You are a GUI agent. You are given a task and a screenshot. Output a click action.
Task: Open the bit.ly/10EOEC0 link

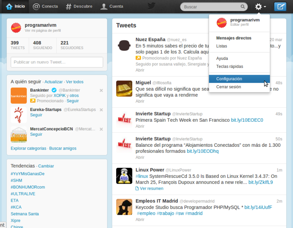(x=247, y=120)
